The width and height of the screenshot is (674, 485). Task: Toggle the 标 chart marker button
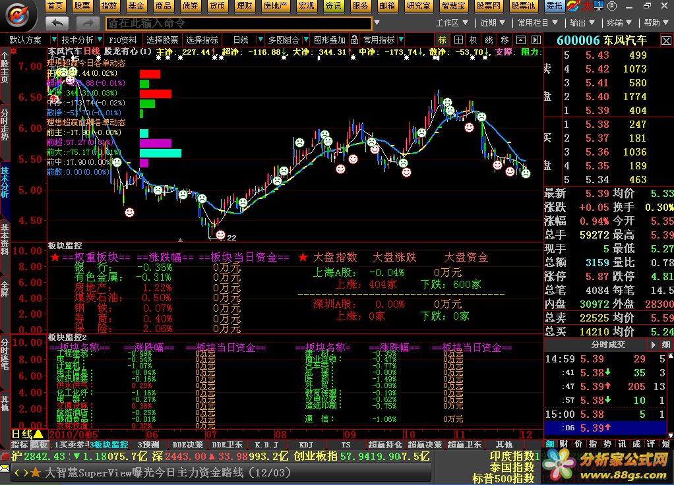pos(442,40)
